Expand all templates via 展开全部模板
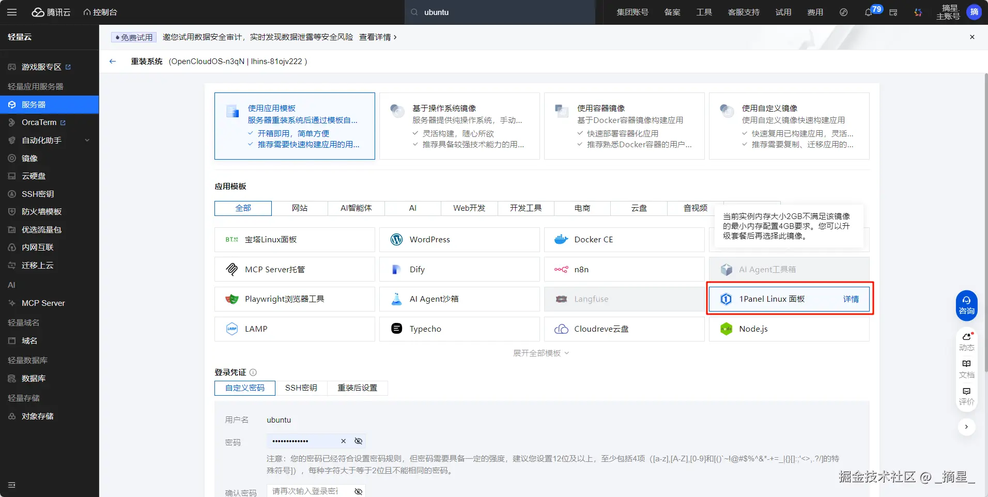Screen dimensions: 988x497 (541, 353)
